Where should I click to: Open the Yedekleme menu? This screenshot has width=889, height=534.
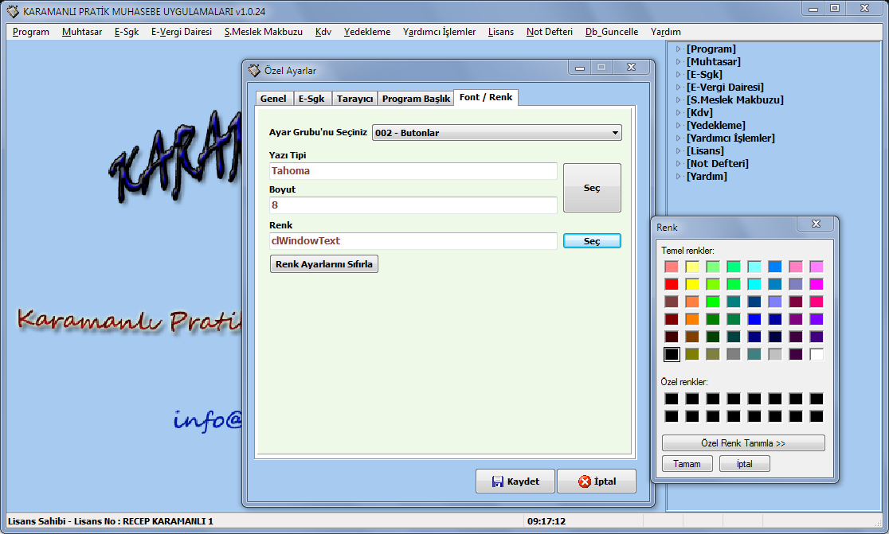(366, 32)
